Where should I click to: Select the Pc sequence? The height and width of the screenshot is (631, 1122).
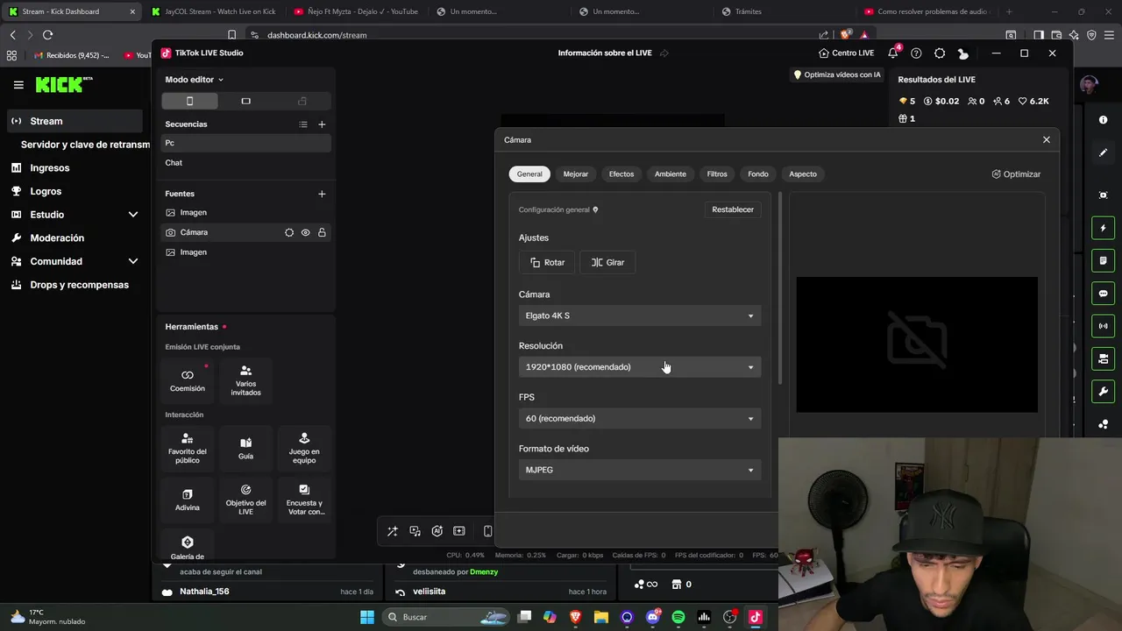[245, 143]
